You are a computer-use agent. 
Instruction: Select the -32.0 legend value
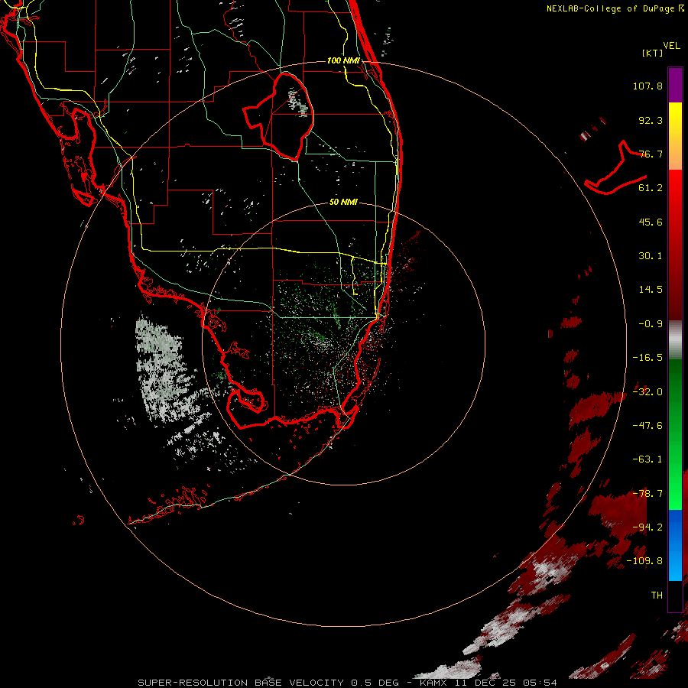click(x=647, y=392)
